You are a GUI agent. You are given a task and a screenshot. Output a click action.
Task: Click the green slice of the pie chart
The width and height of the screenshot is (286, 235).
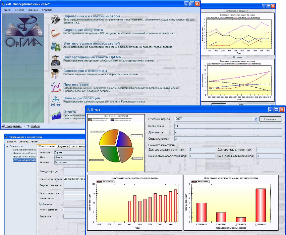tap(110, 154)
